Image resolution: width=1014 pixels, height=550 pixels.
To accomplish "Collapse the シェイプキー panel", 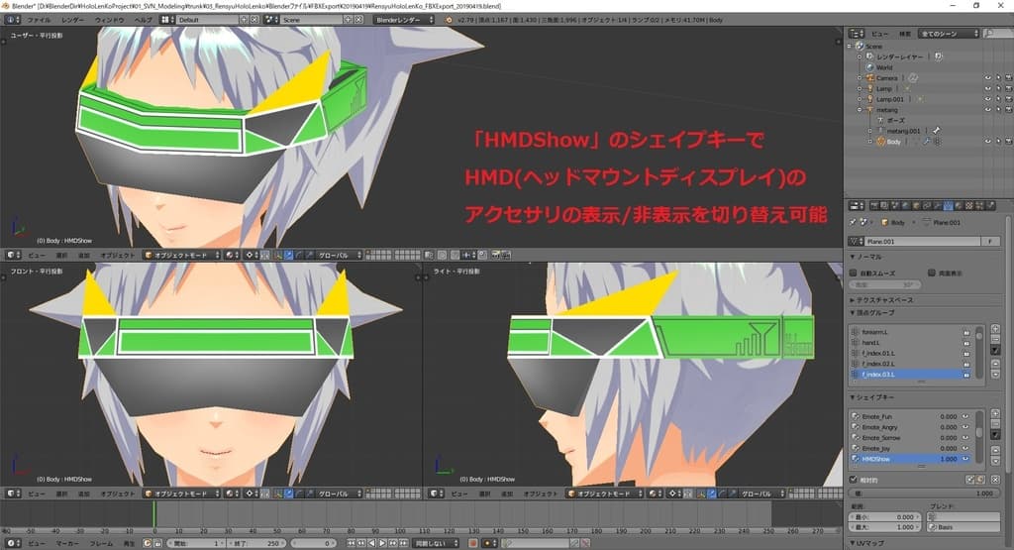I will [854, 398].
